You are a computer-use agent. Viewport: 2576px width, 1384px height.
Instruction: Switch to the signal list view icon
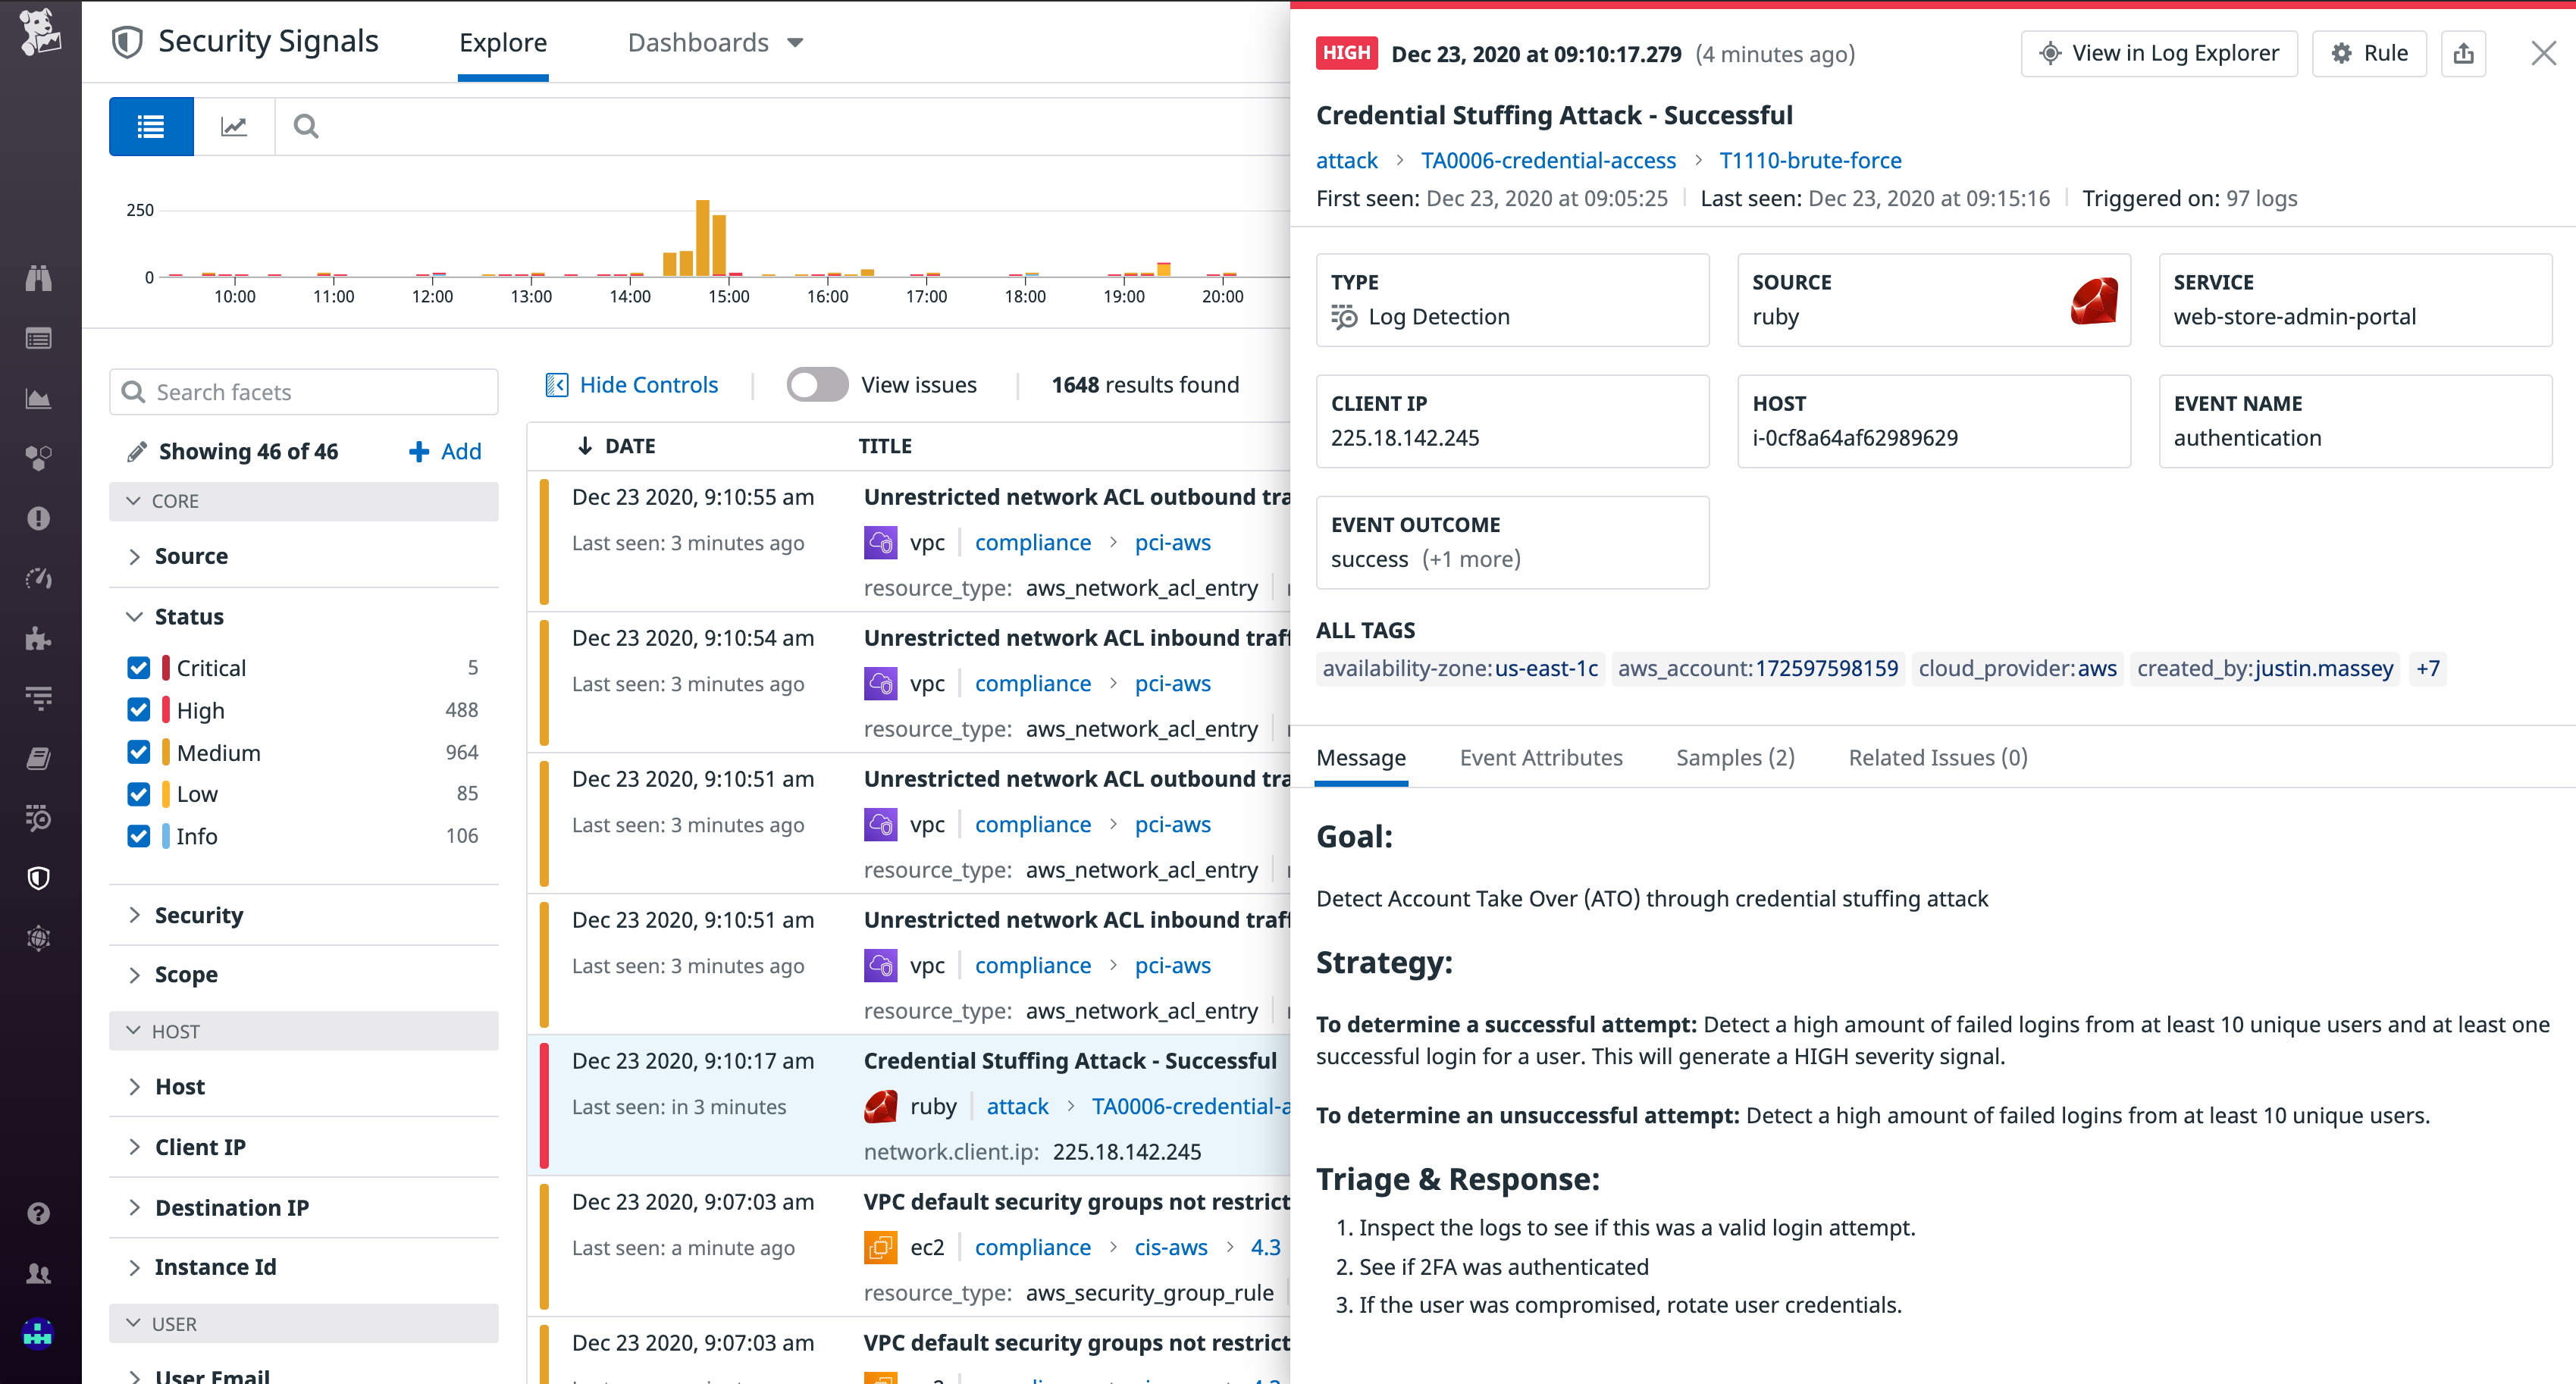[150, 126]
